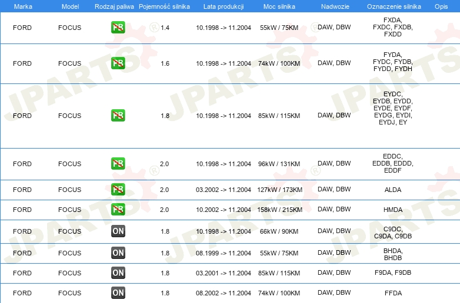Image resolution: width=460 pixels, height=303 pixels.
Task: Click the petrol icon in the 85kW / 115KM petrol row
Action: [x=118, y=116]
